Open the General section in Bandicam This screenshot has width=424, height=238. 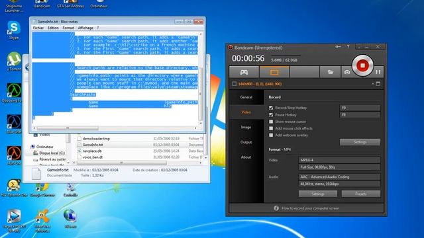[x=246, y=97]
